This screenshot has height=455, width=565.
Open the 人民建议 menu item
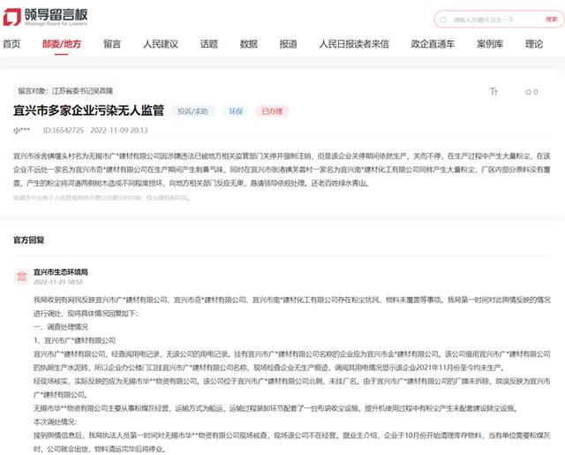click(161, 44)
